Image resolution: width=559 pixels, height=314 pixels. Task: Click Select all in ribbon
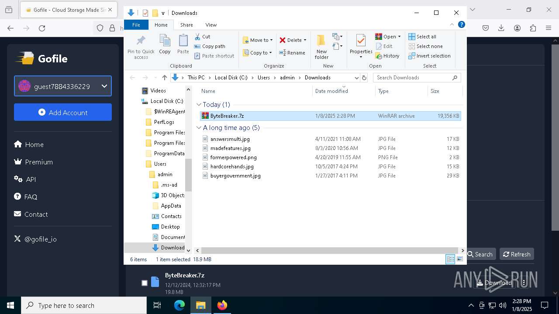(422, 37)
